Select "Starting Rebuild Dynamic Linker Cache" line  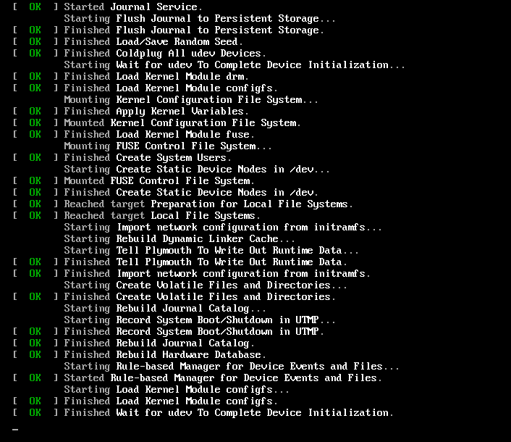point(180,238)
